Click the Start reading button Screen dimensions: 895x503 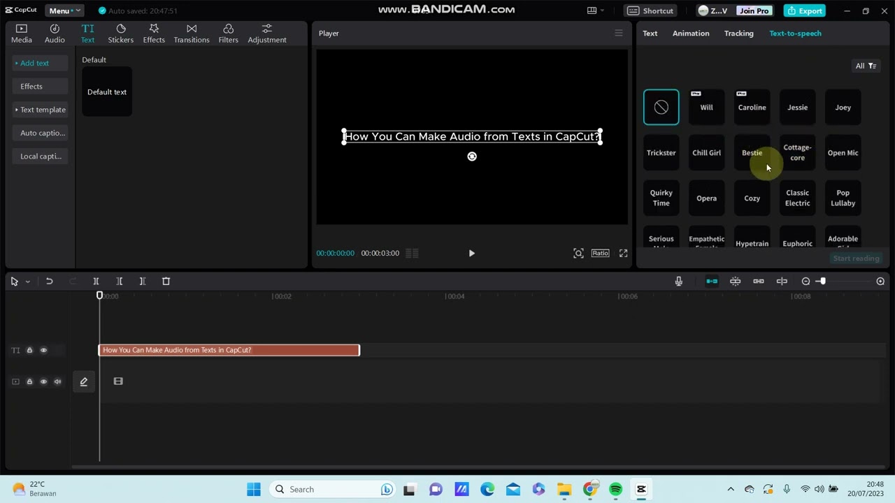[856, 258]
